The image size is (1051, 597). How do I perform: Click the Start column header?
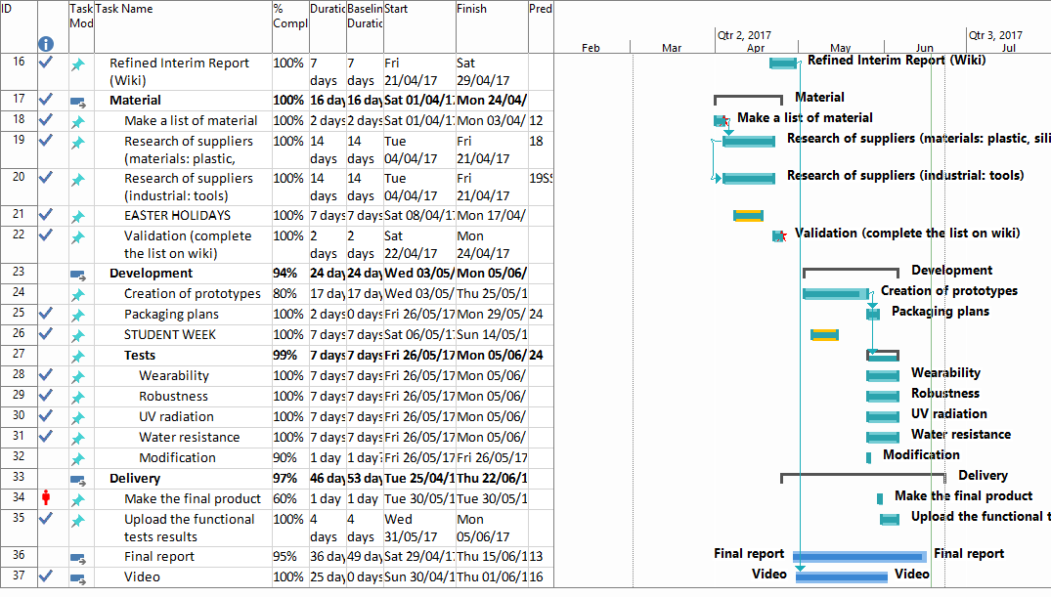point(397,10)
